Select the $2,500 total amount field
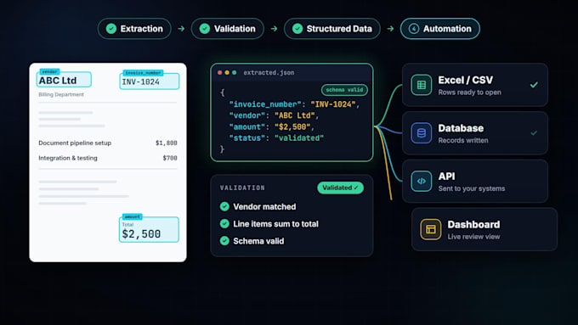The width and height of the screenshot is (578, 325). tap(149, 230)
